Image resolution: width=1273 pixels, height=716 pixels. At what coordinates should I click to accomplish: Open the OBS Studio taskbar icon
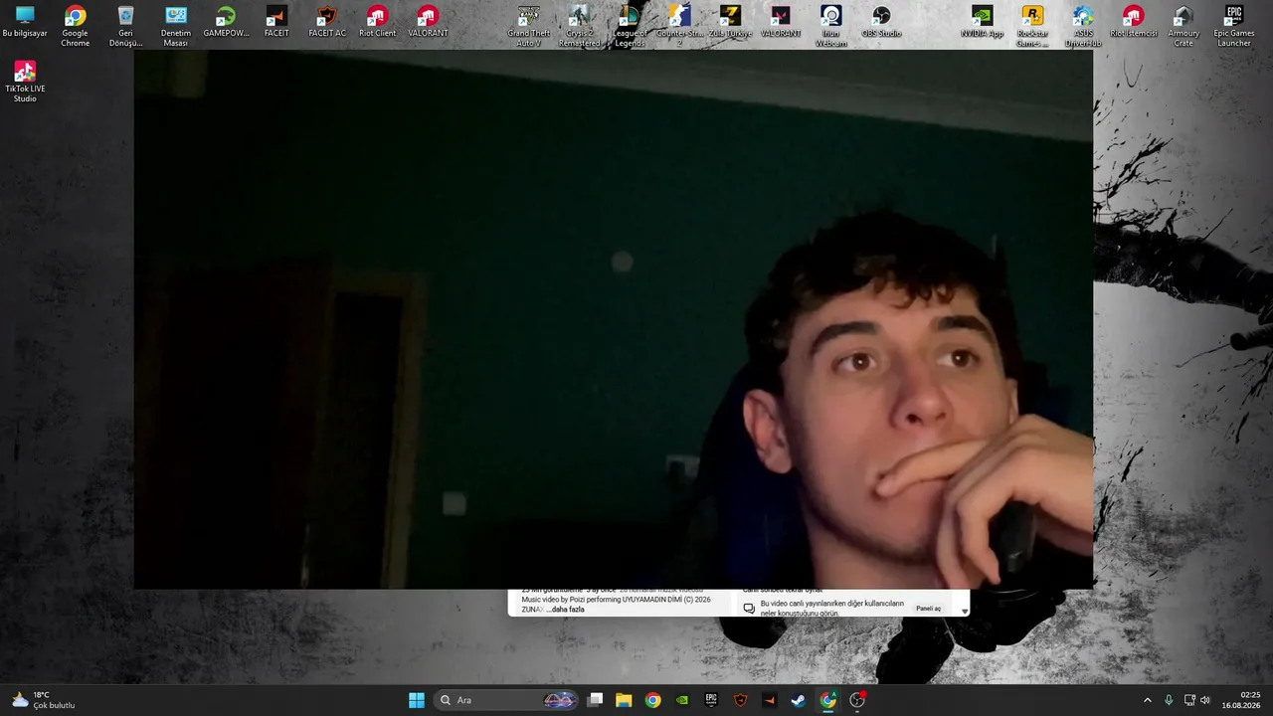point(857,700)
